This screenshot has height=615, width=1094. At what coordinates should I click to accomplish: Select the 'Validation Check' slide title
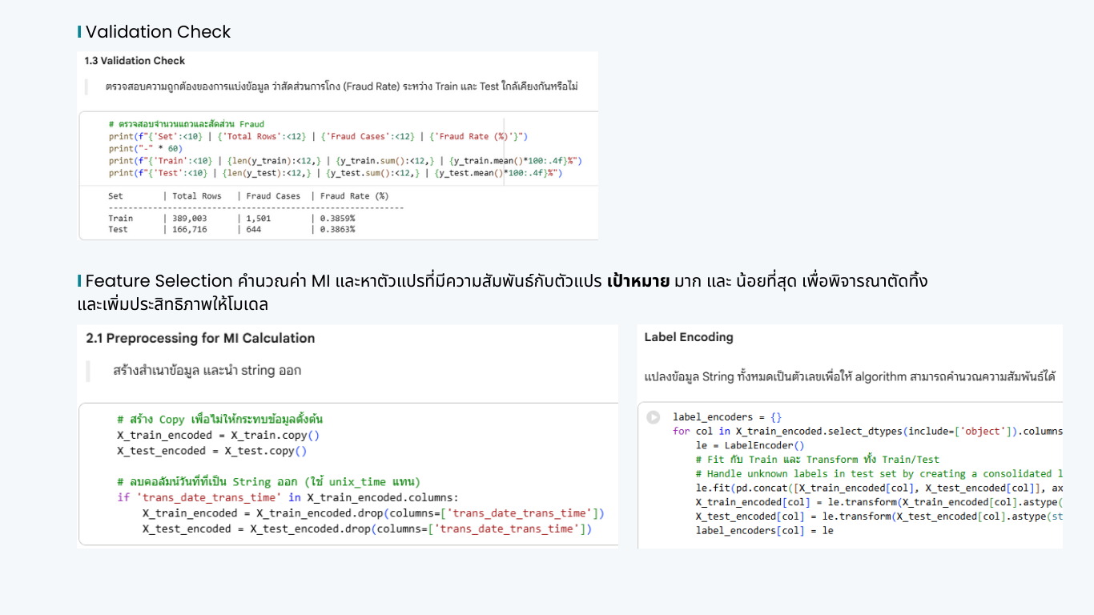[x=158, y=32]
